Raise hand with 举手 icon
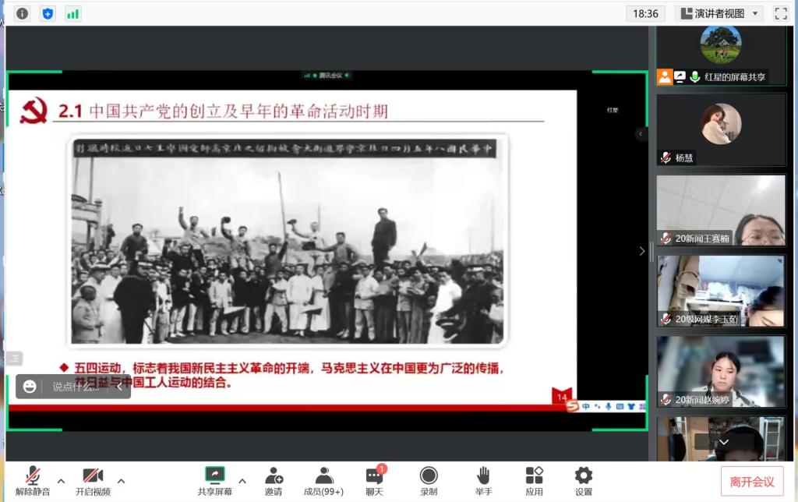 (x=483, y=481)
